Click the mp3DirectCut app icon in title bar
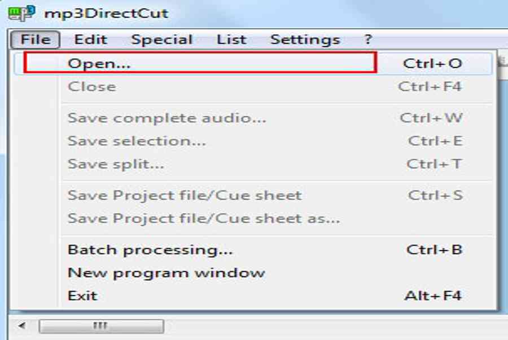The image size is (508, 340). [x=21, y=14]
